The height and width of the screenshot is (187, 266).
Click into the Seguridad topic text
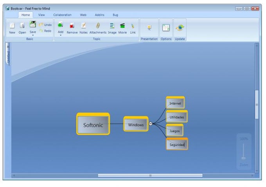click(177, 145)
